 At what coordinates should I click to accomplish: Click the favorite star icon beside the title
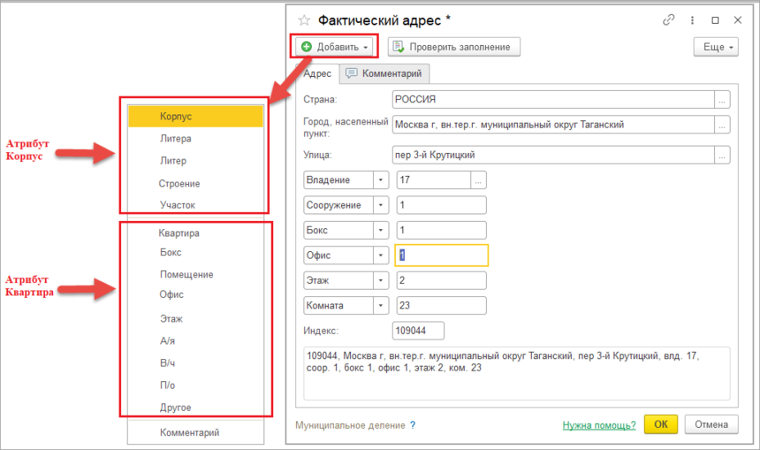tap(304, 20)
